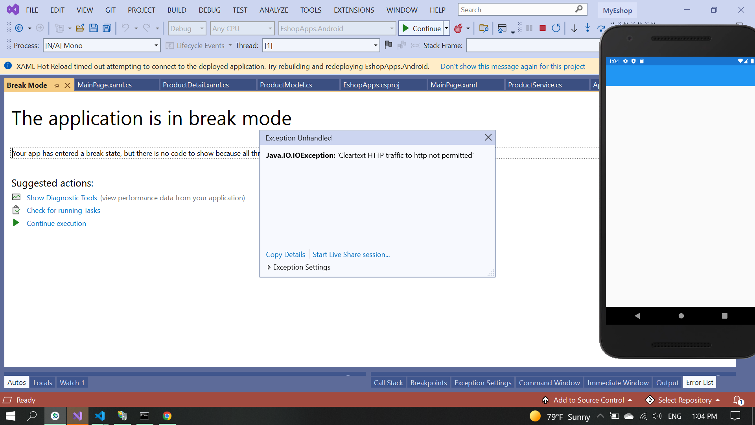Expand Exception Settings in exception popup
755x425 pixels.
tap(269, 267)
